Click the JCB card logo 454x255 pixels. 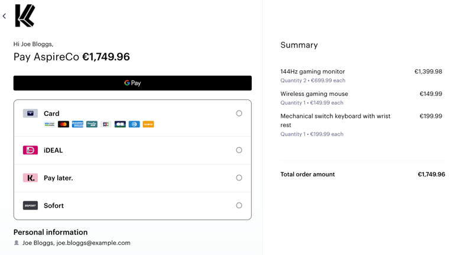(106, 124)
